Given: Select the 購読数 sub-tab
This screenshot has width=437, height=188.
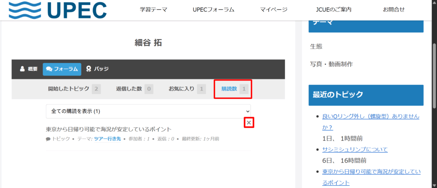Looking at the screenshot, I should (x=233, y=89).
